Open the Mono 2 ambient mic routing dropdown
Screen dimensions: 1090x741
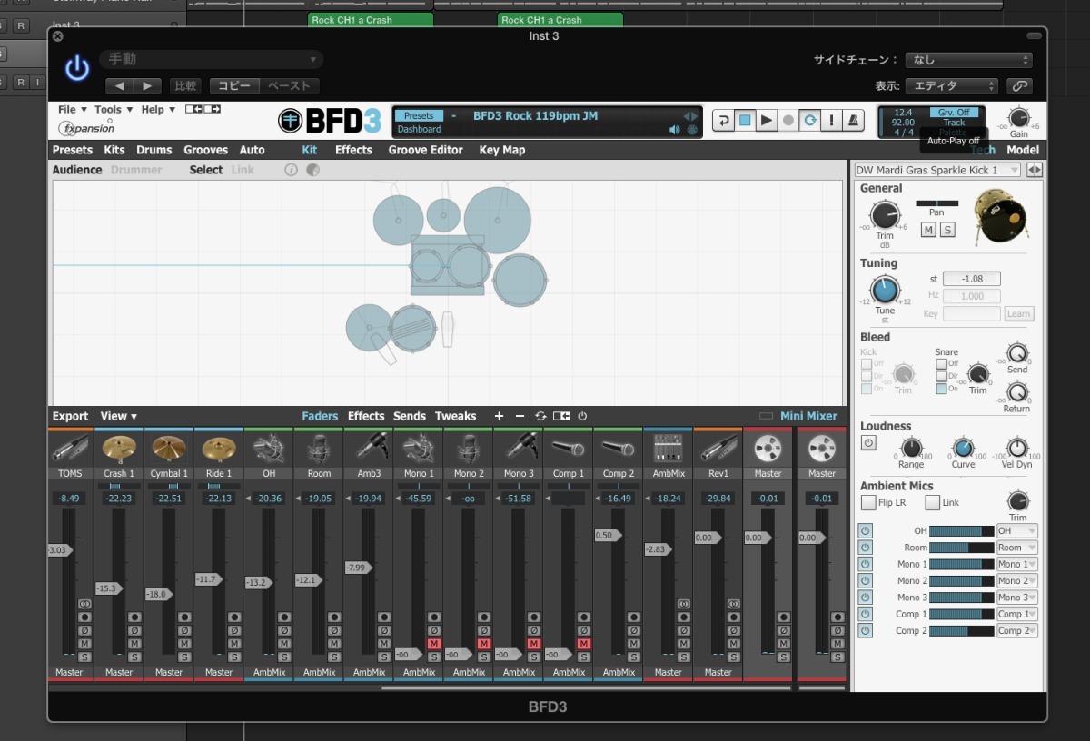coord(1016,580)
